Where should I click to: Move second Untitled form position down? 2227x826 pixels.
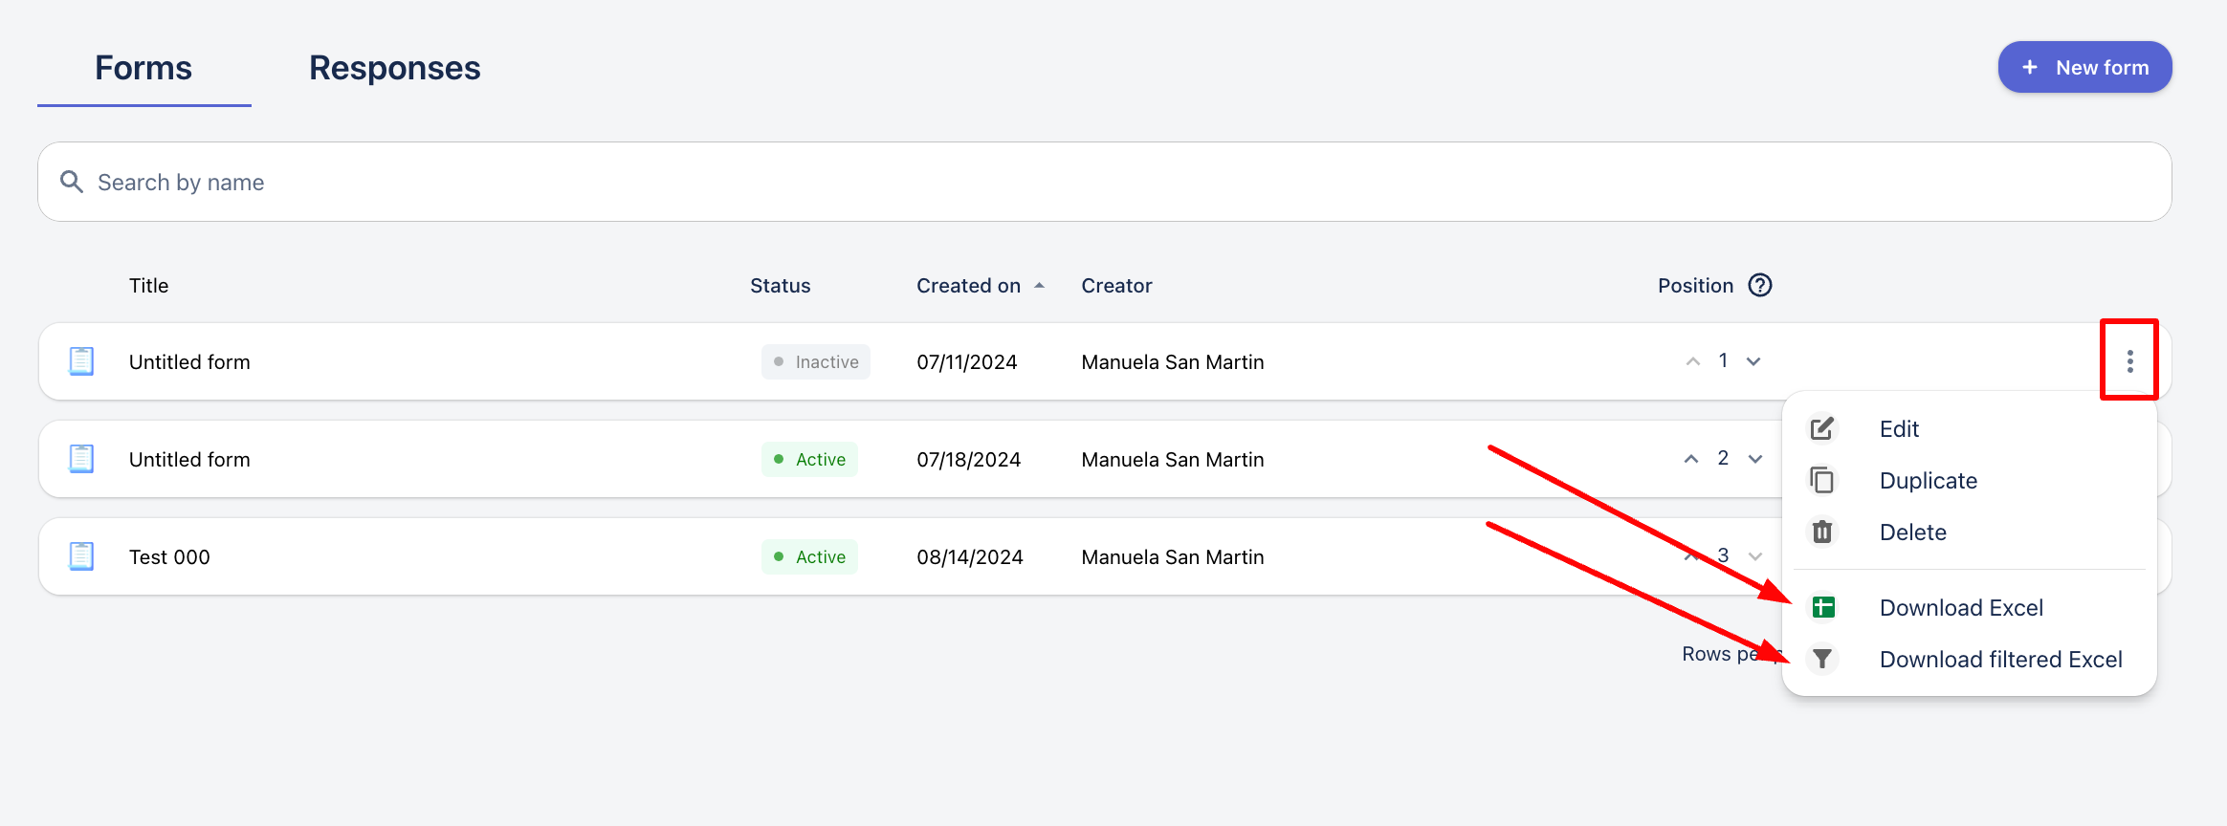(x=1755, y=459)
